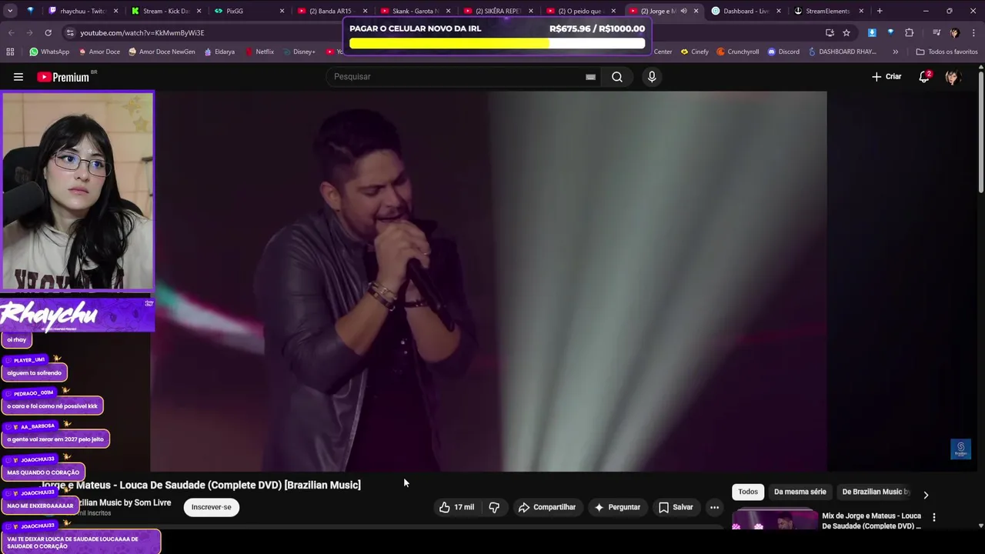This screenshot has height=554, width=985.
Task: Show more bookmarks with double chevron
Action: pyautogui.click(x=895, y=52)
